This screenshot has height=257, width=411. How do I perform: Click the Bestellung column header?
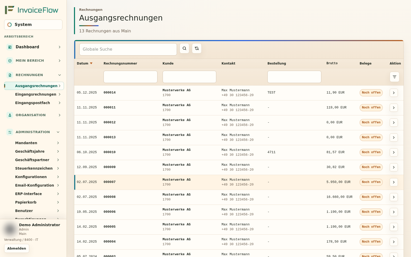pos(277,63)
